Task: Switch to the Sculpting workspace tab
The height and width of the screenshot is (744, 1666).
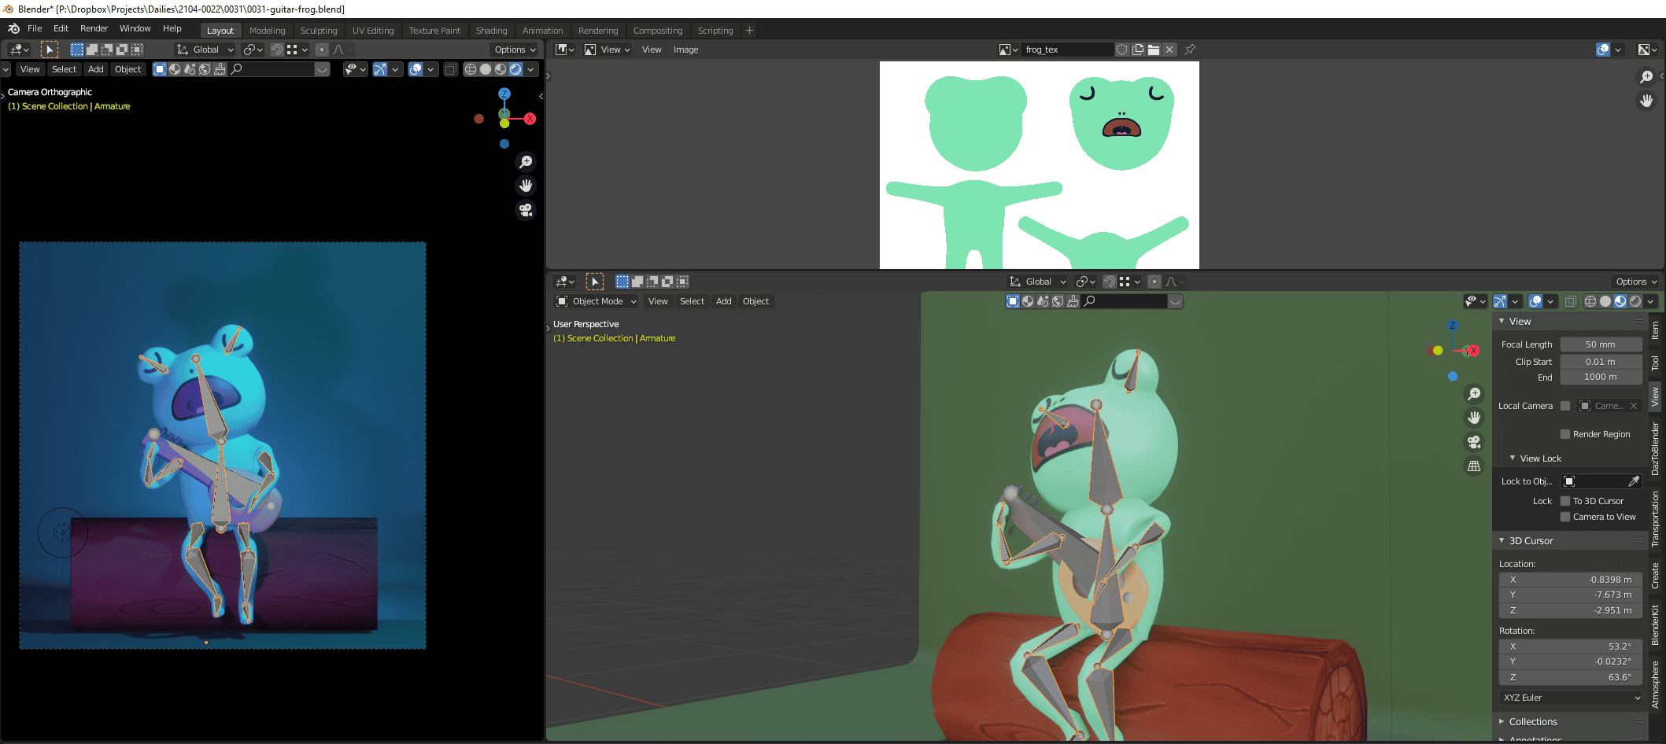Action: pos(318,31)
